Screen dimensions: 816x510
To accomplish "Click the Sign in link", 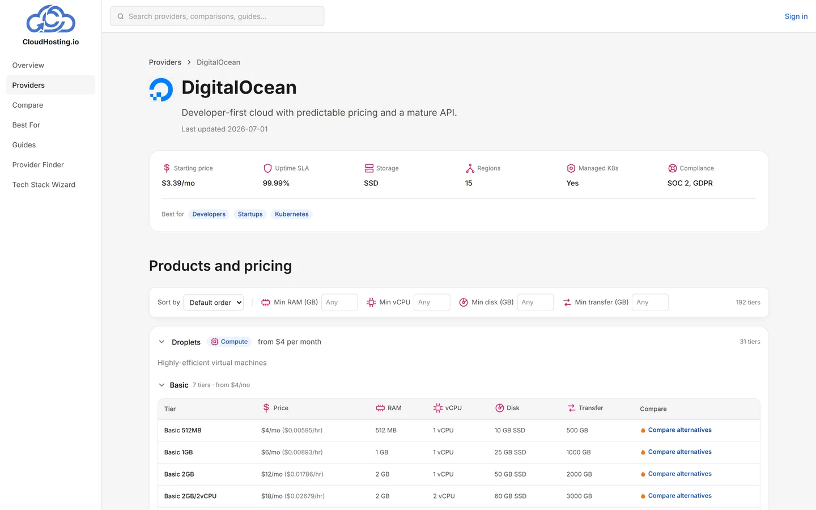I will pos(796,16).
